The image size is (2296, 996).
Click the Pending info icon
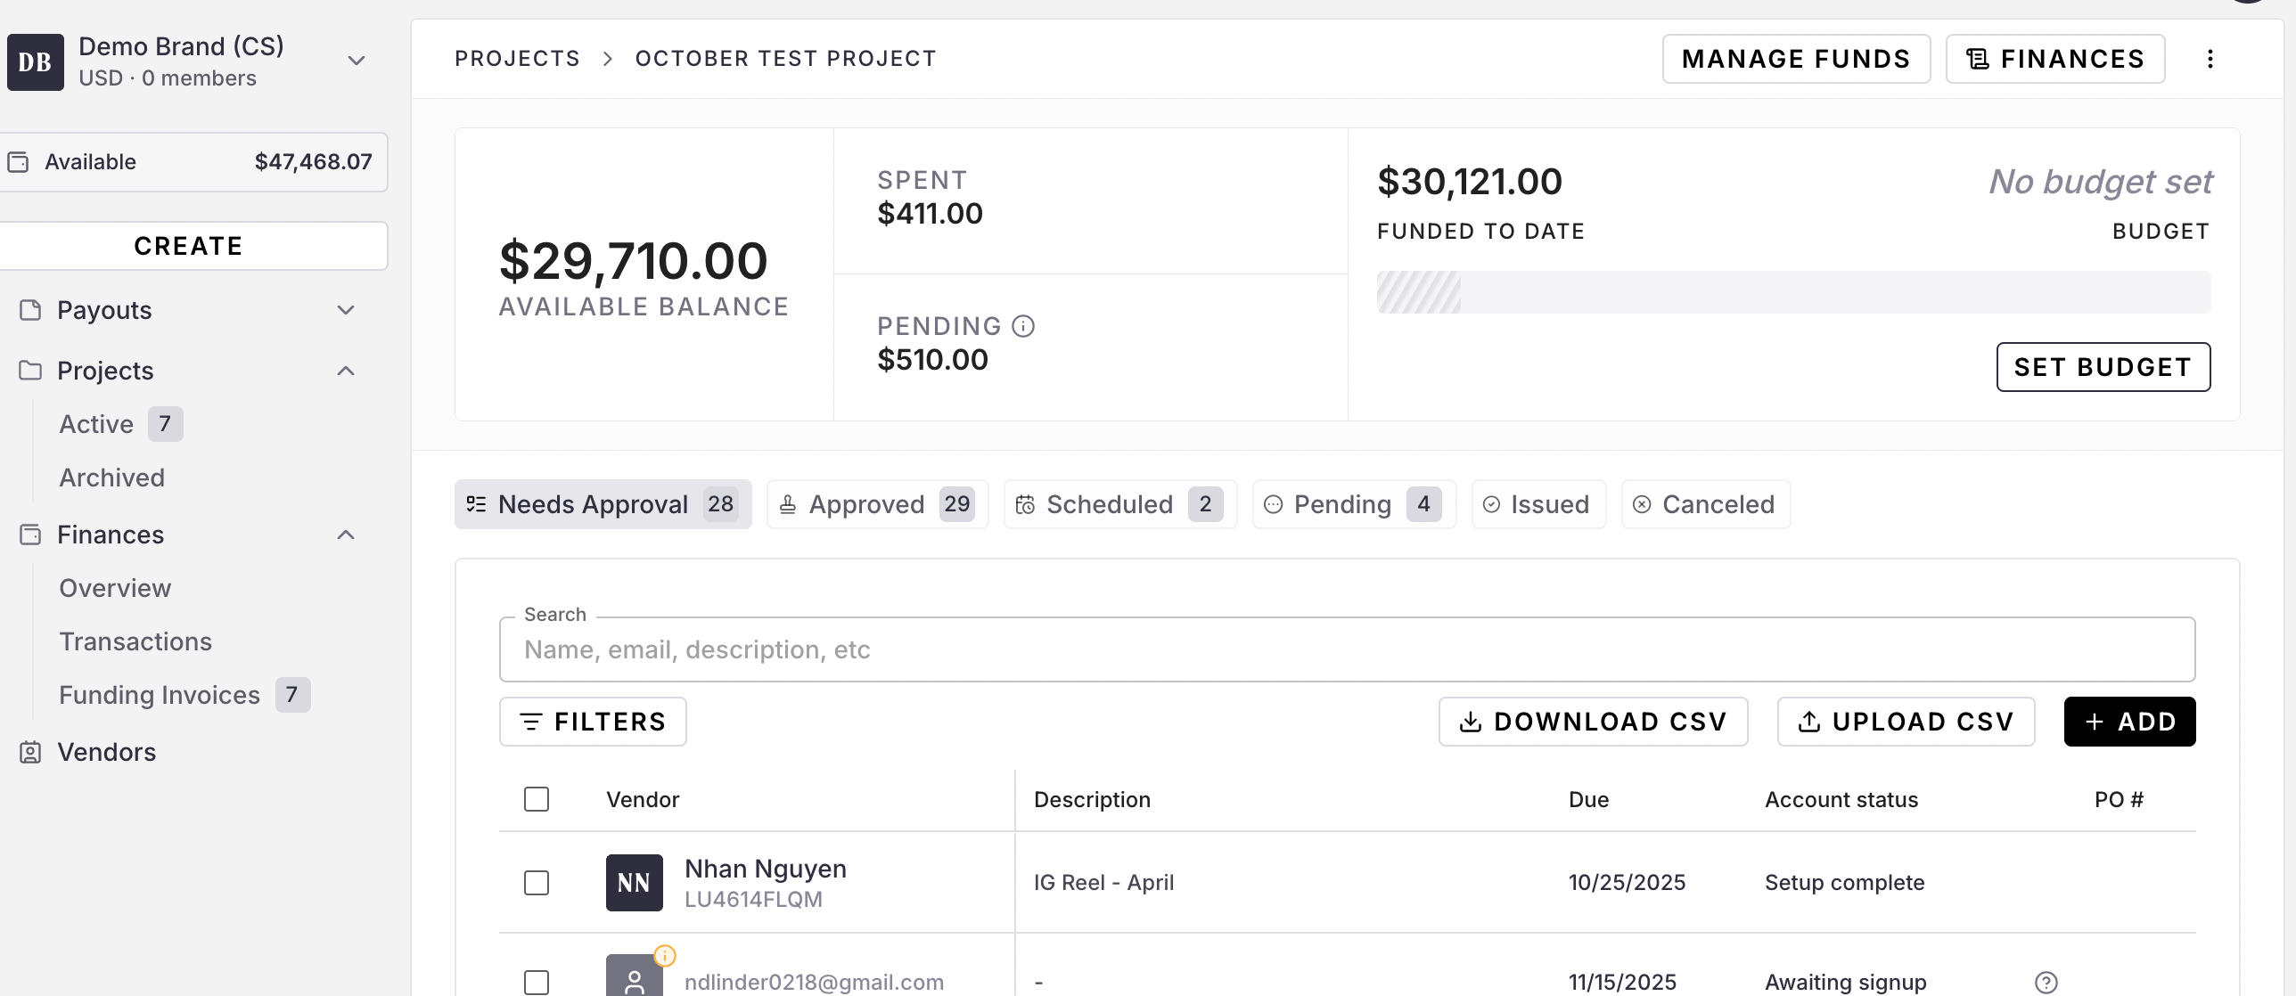1023,326
